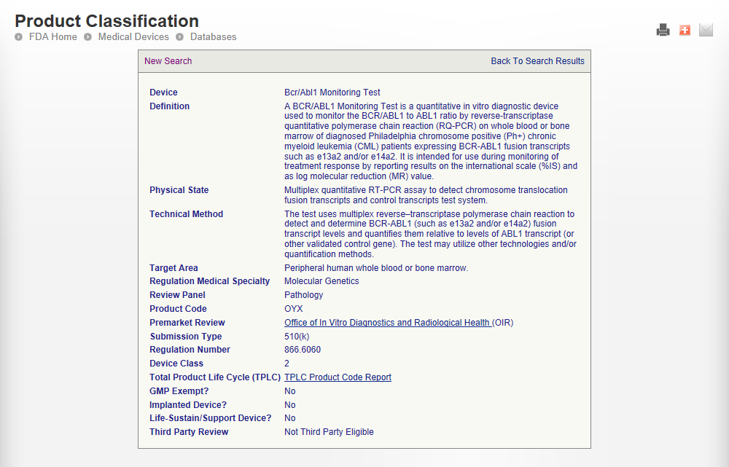This screenshot has width=729, height=467.
Task: Go Back To Search Results
Action: pyautogui.click(x=537, y=61)
